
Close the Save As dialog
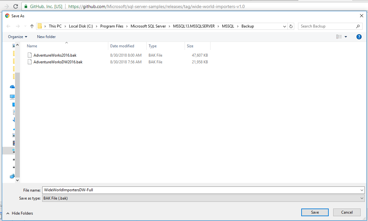click(361, 16)
